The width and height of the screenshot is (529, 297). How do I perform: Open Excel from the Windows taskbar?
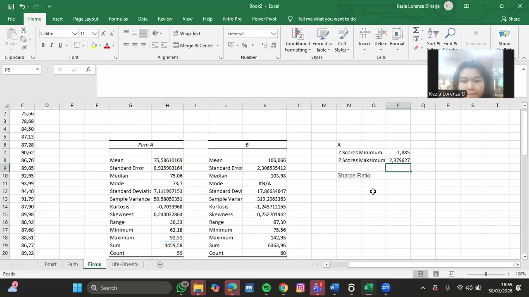pyautogui.click(x=367, y=288)
